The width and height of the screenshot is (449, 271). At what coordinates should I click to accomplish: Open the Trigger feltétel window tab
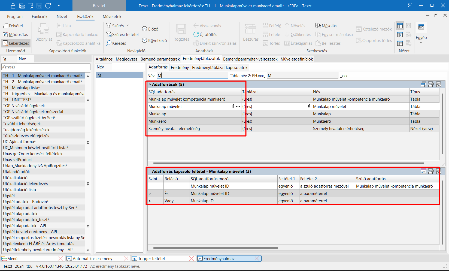(151, 258)
